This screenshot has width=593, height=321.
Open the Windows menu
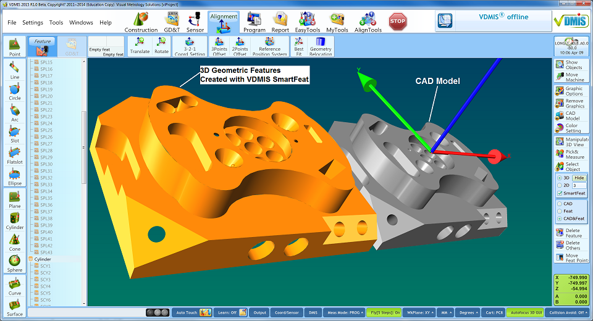(81, 23)
